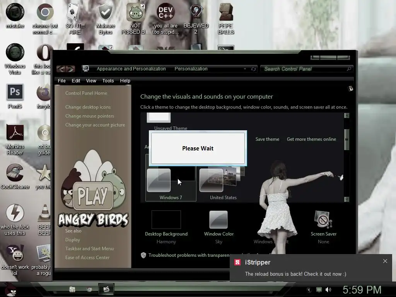Click Save theme link
Viewport: 396px width, 297px height.
point(267,139)
